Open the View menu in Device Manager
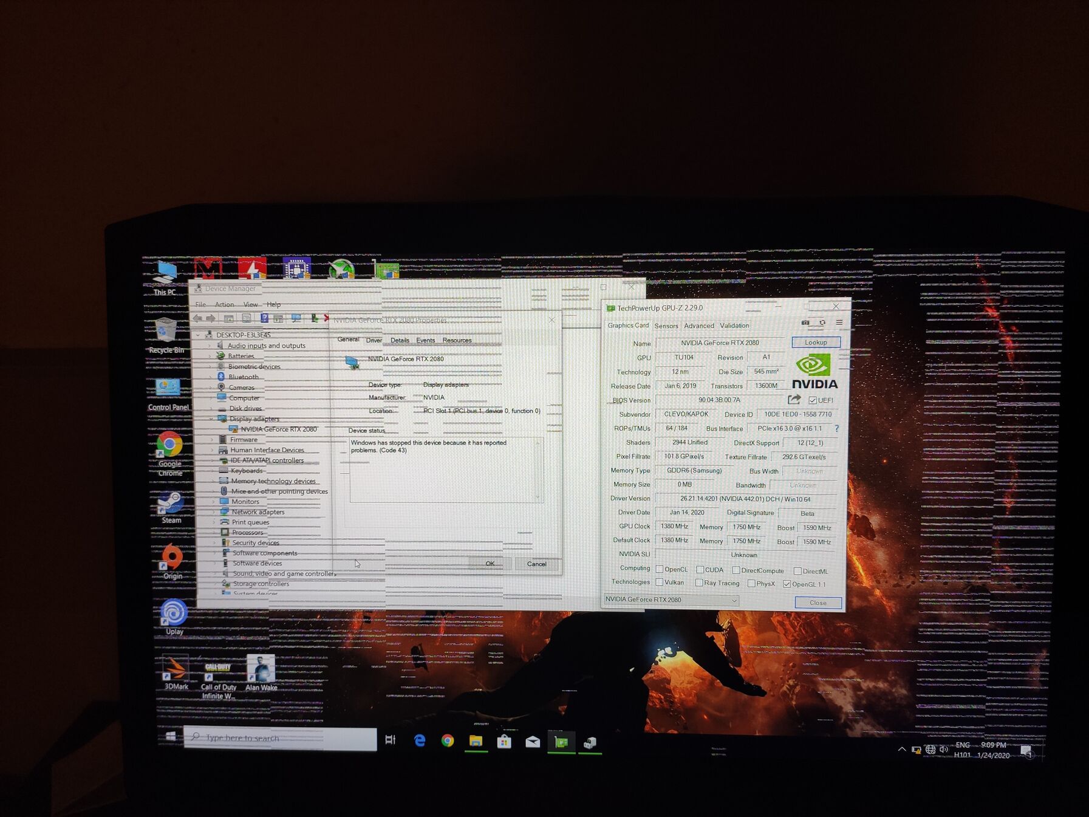1089x817 pixels. (250, 304)
